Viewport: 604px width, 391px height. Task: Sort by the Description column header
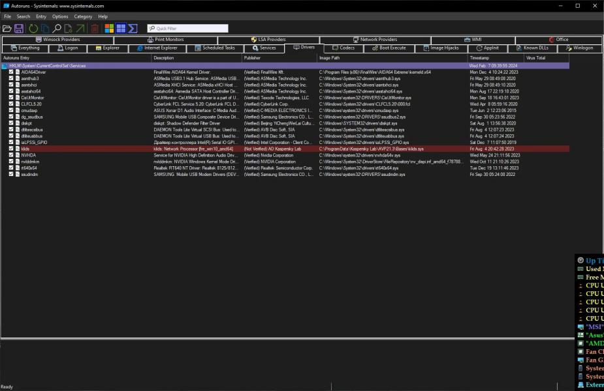[197, 58]
